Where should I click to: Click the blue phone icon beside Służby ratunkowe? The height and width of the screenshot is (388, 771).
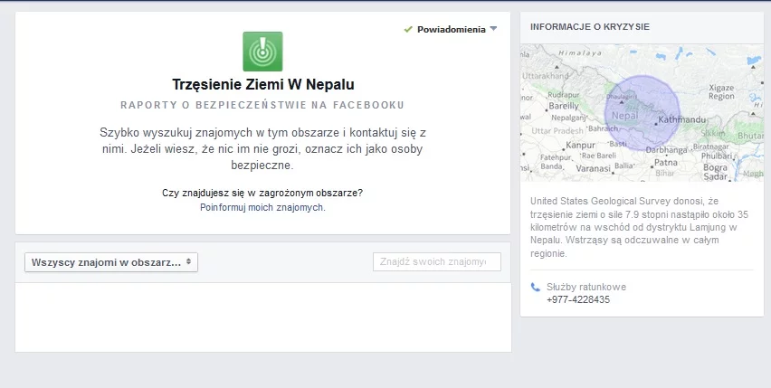[x=536, y=288]
